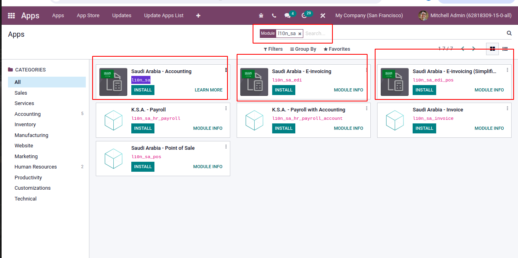Screen dimensions: 518x258
Task: Install K.S.A. - Payroll module
Action: tap(143, 128)
